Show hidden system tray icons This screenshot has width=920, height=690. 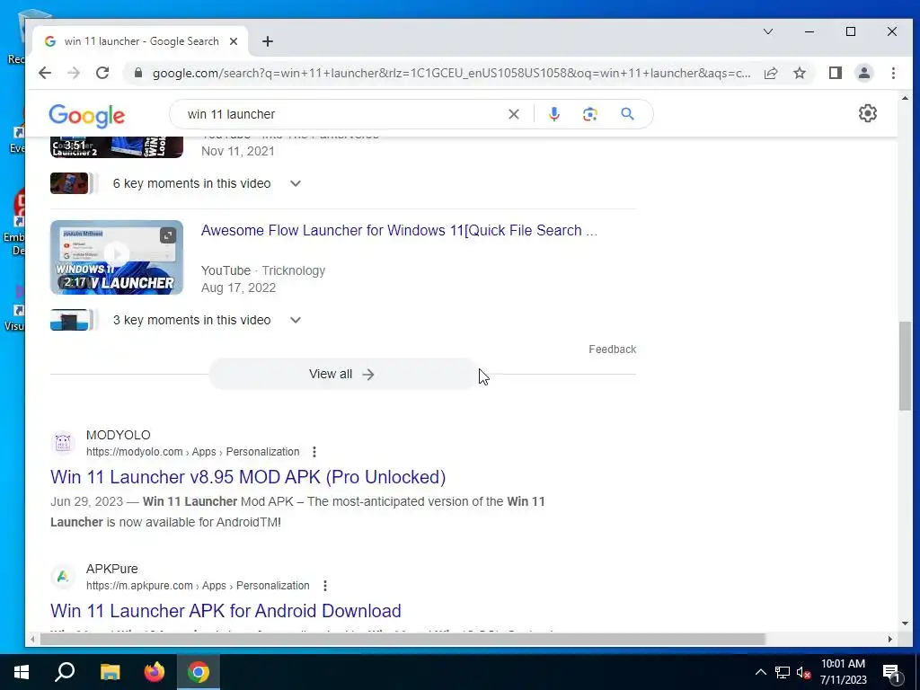point(760,672)
